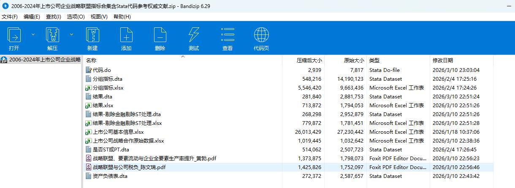This screenshot has height=188, width=515.
Task: Select the archive root in the folder tree
Action: point(41,59)
